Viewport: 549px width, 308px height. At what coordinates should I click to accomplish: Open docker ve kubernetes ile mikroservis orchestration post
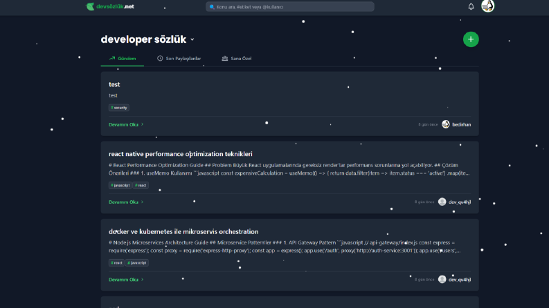183,231
